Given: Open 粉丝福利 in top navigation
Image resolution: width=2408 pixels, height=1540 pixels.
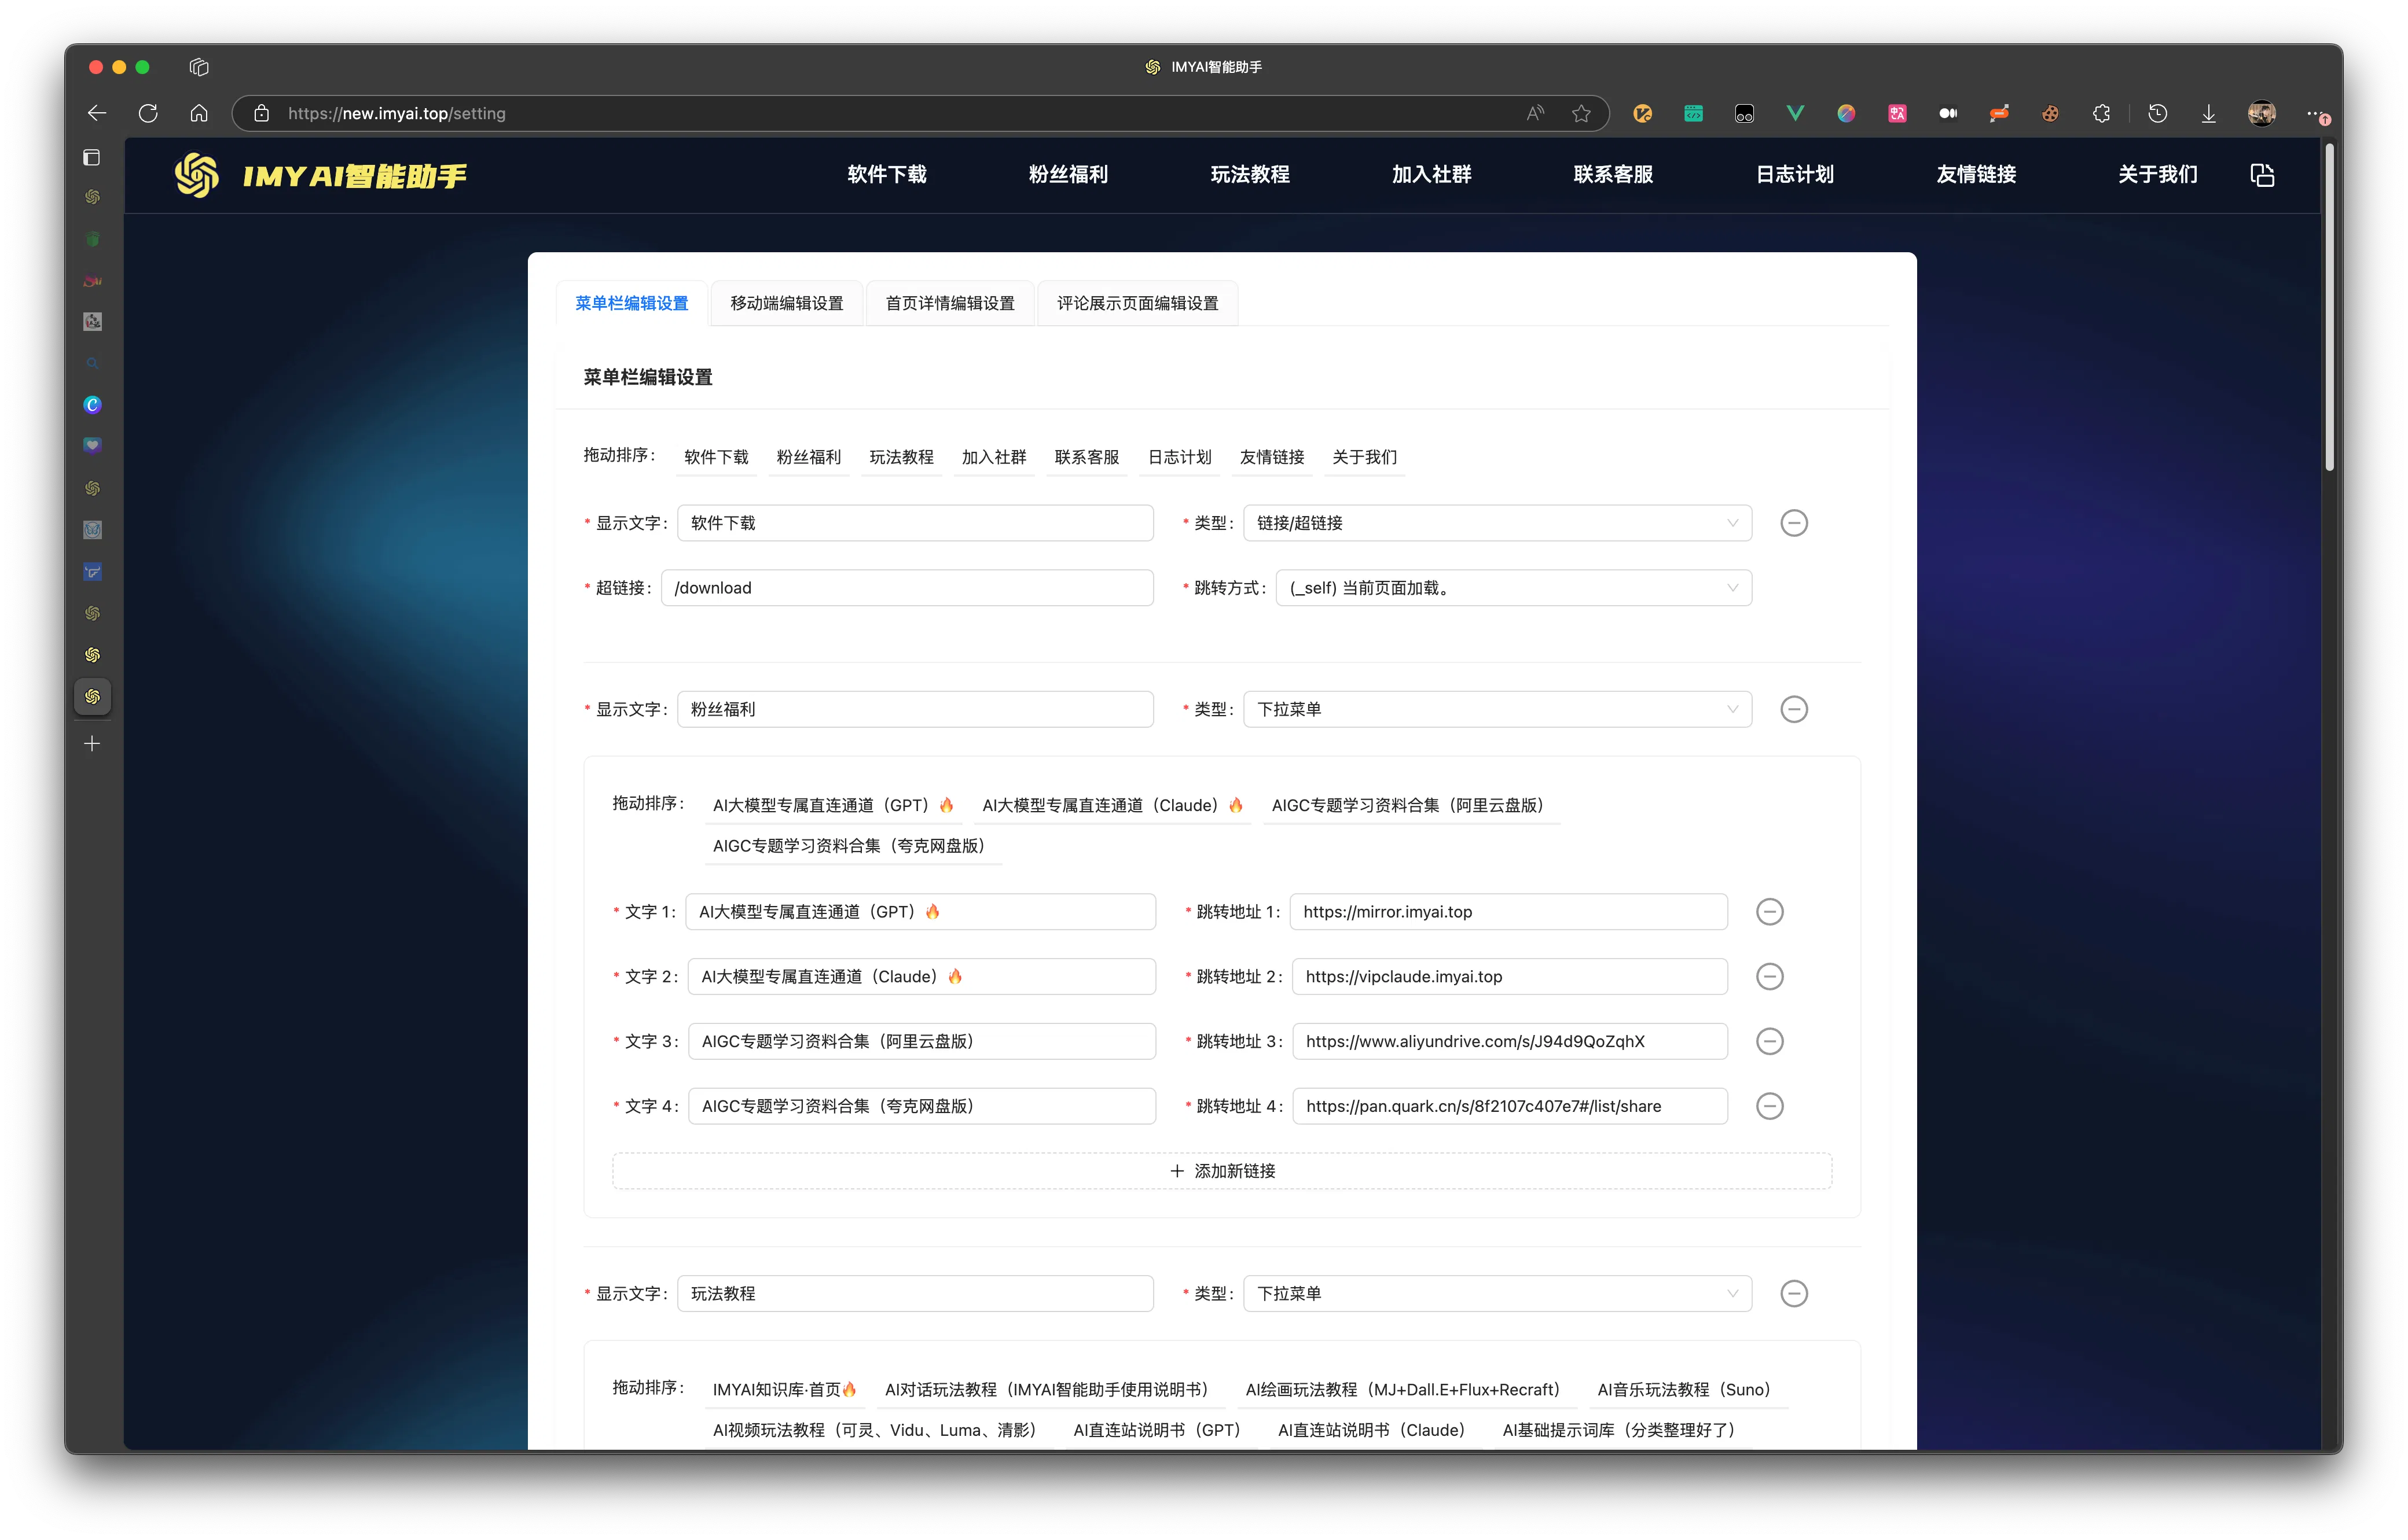Looking at the screenshot, I should click(1067, 175).
